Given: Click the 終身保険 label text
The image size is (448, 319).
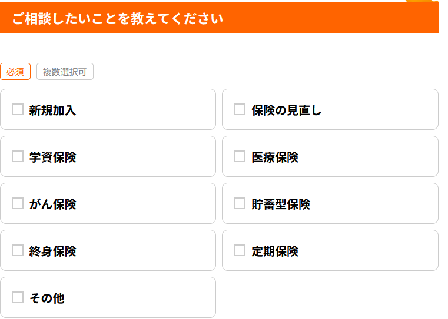Looking at the screenshot, I should pos(52,251).
